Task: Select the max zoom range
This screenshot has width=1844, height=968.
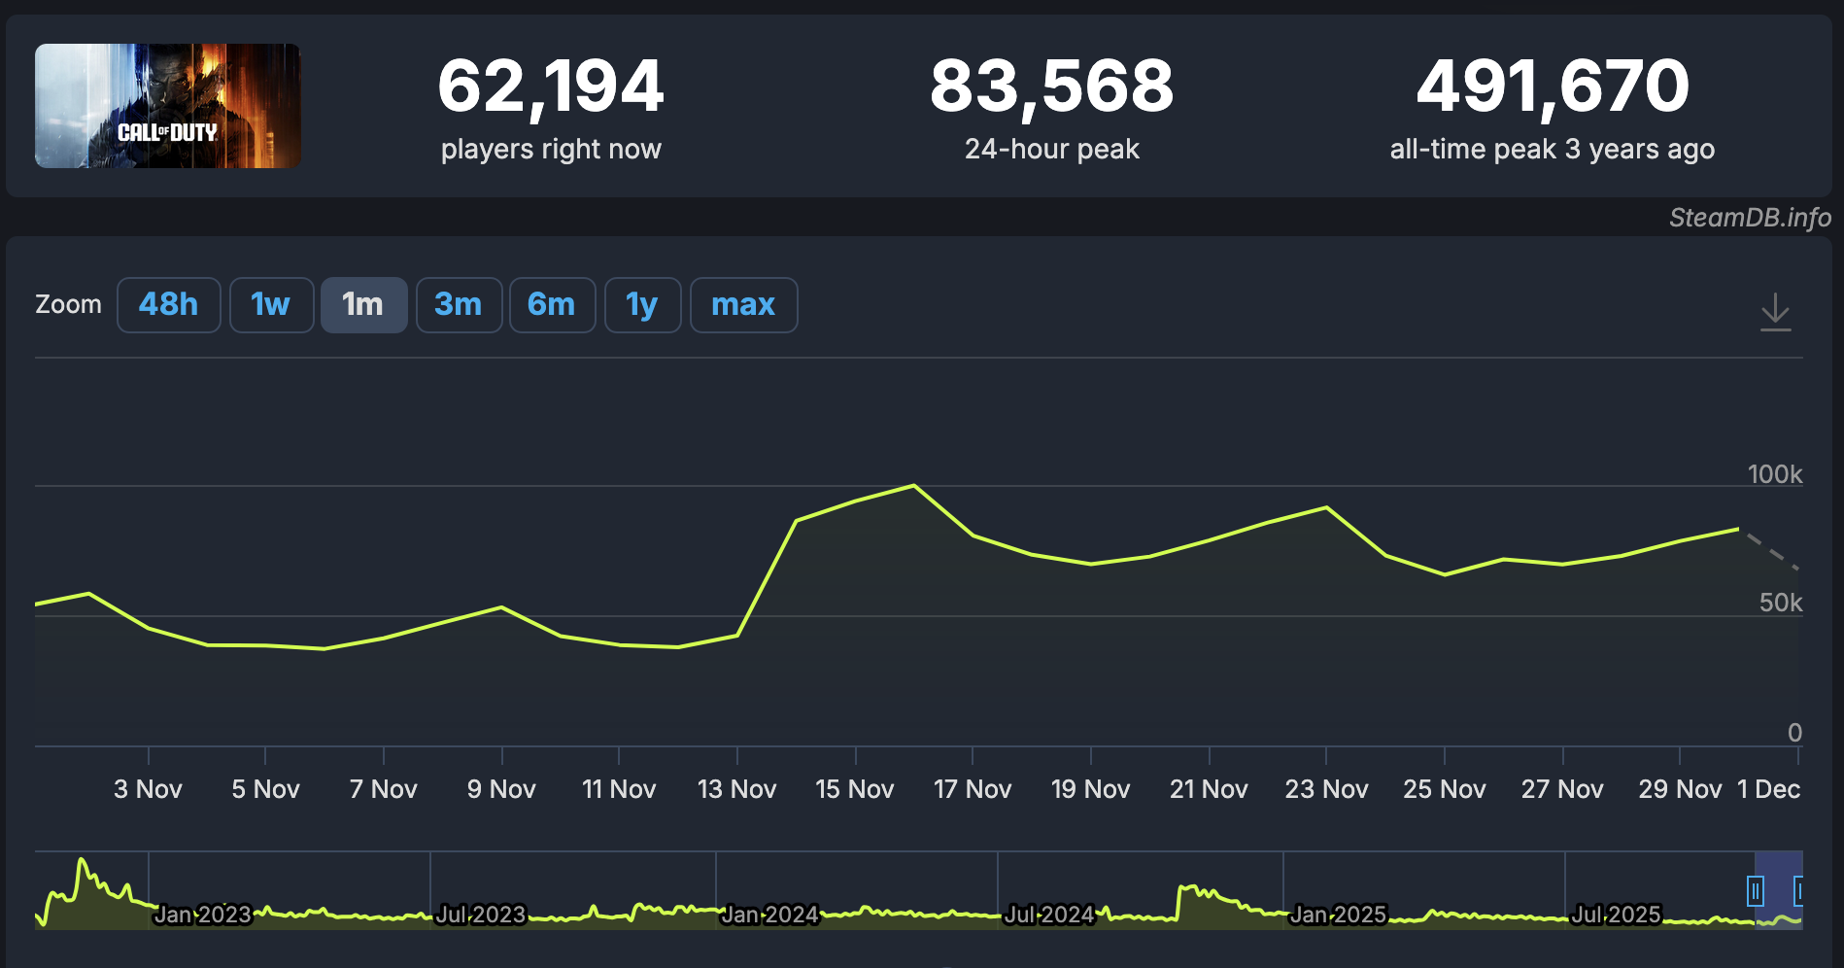Action: click(x=743, y=305)
